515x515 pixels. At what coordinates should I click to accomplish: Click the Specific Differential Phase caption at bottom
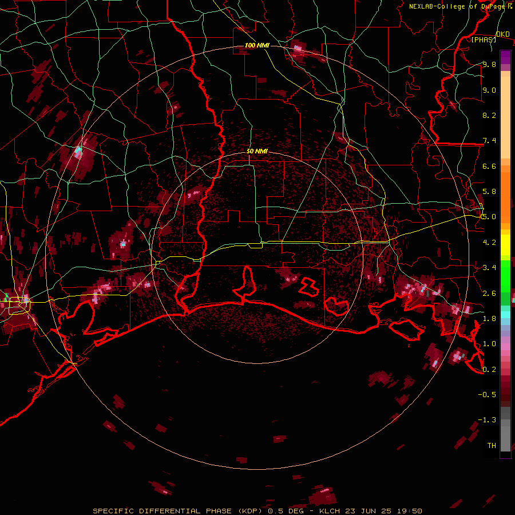257,511
